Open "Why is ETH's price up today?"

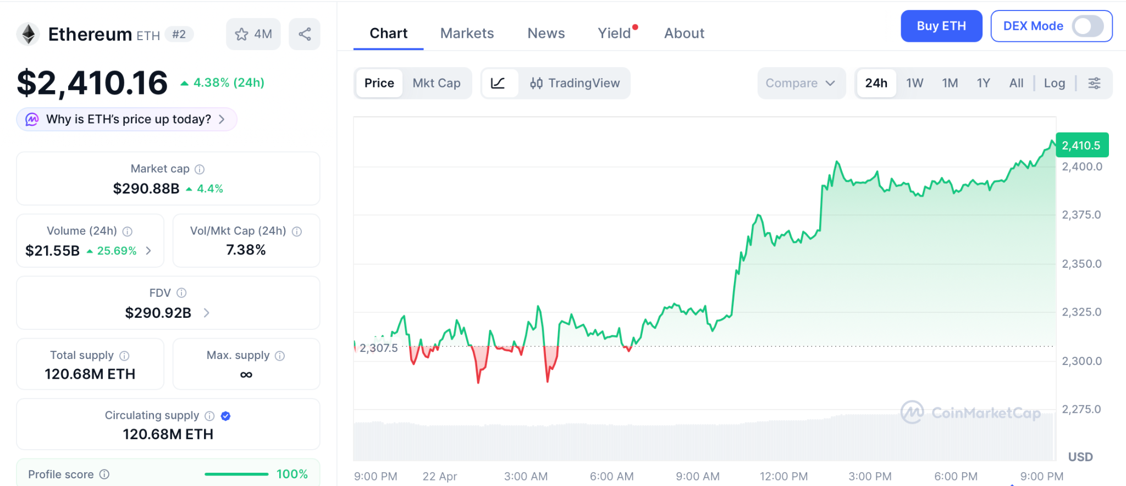[x=128, y=119]
